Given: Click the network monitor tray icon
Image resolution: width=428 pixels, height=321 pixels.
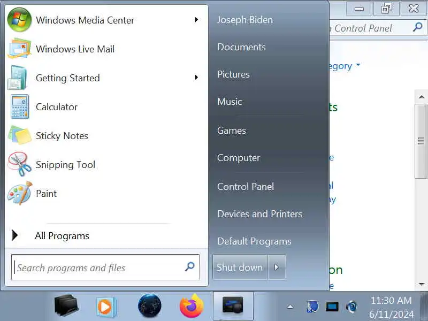Looking at the screenshot, I should click(332, 307).
